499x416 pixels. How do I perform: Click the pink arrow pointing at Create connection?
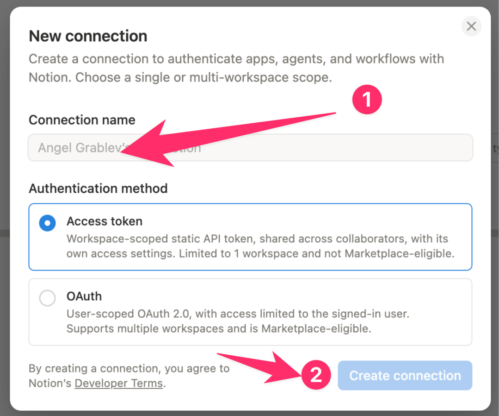point(259,367)
